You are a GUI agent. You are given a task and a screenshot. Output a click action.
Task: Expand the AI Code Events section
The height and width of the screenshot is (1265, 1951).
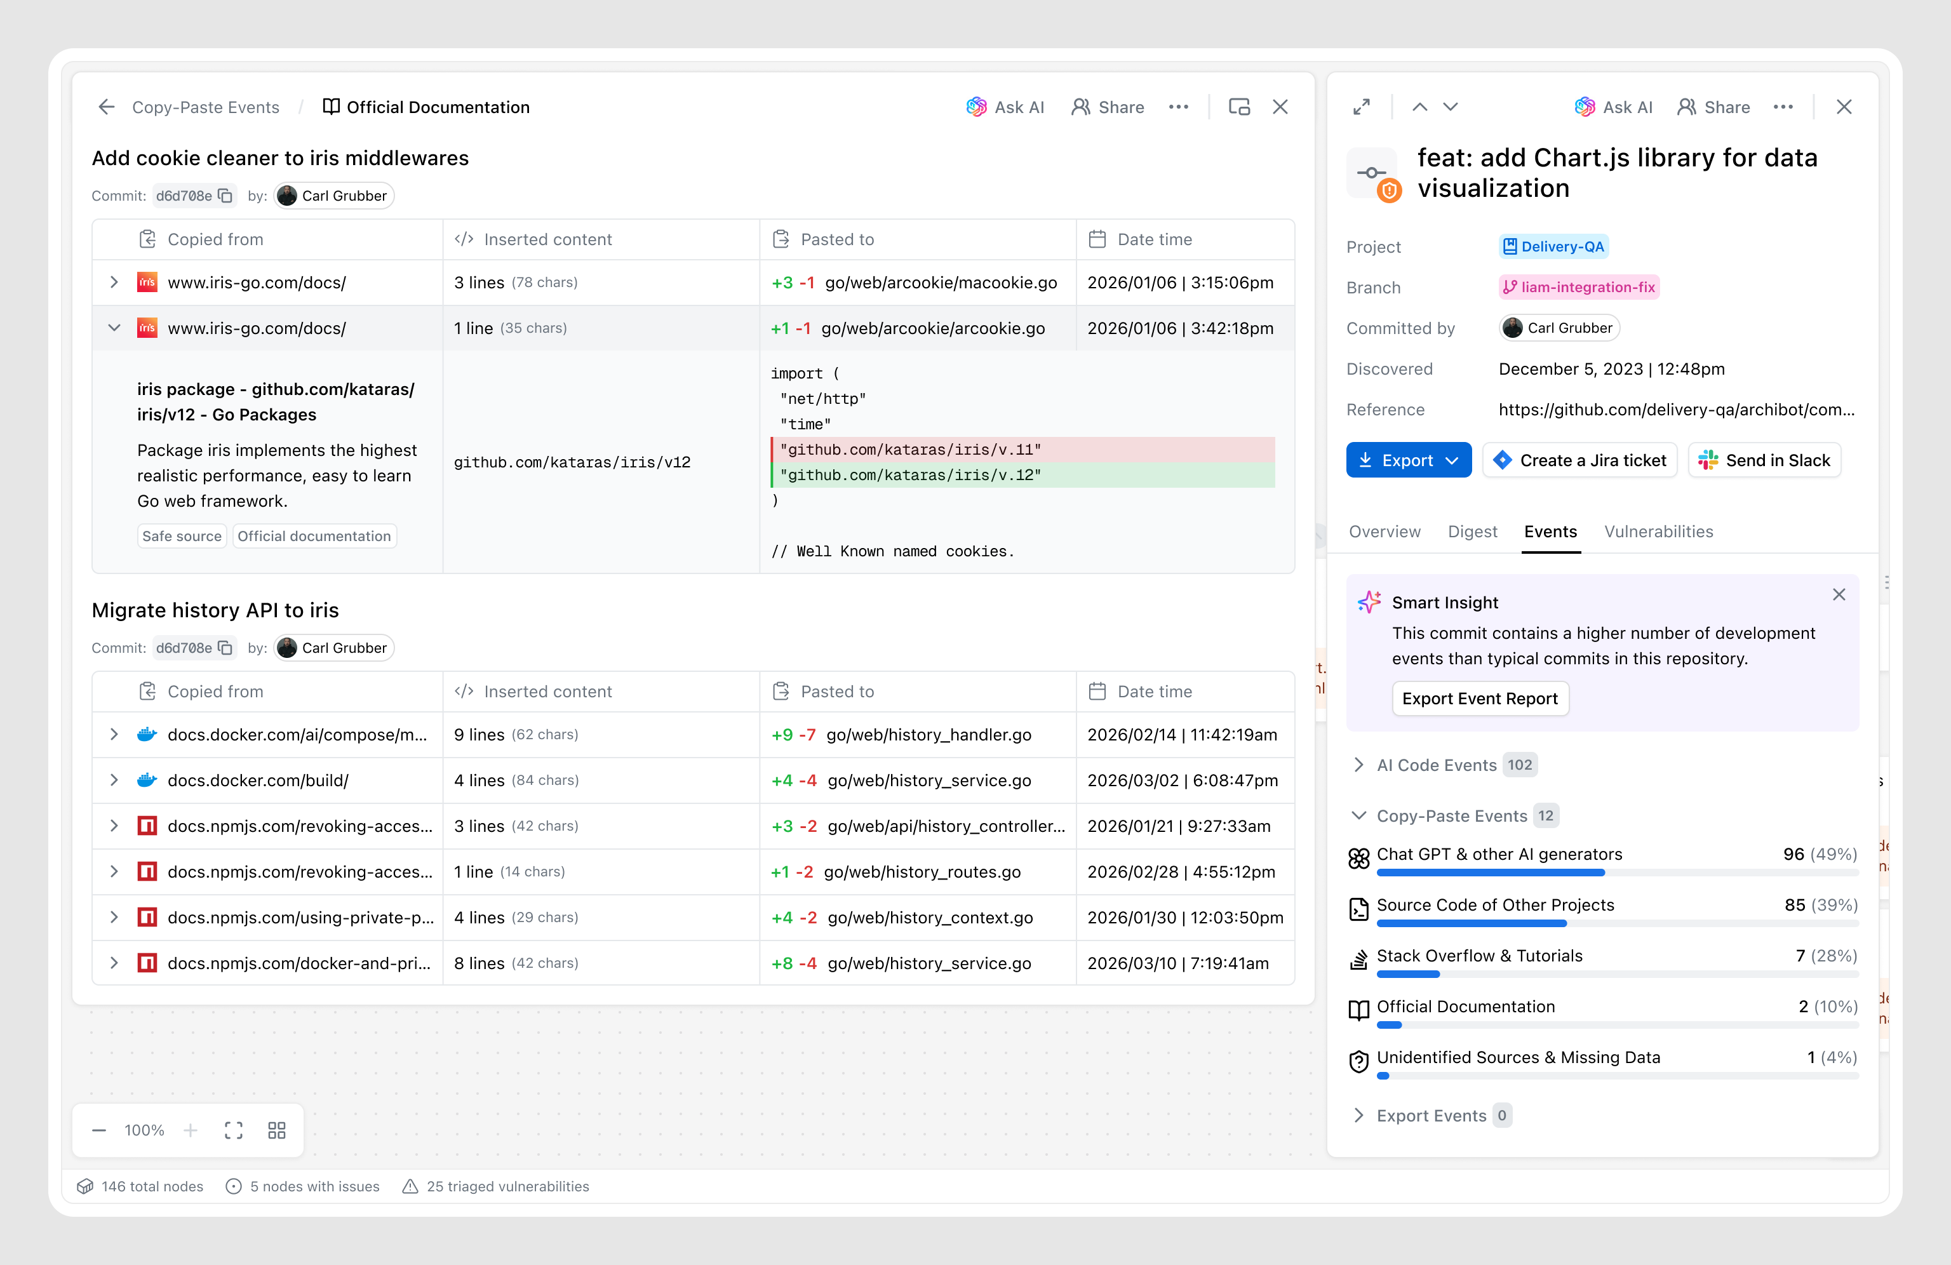[x=1359, y=765]
